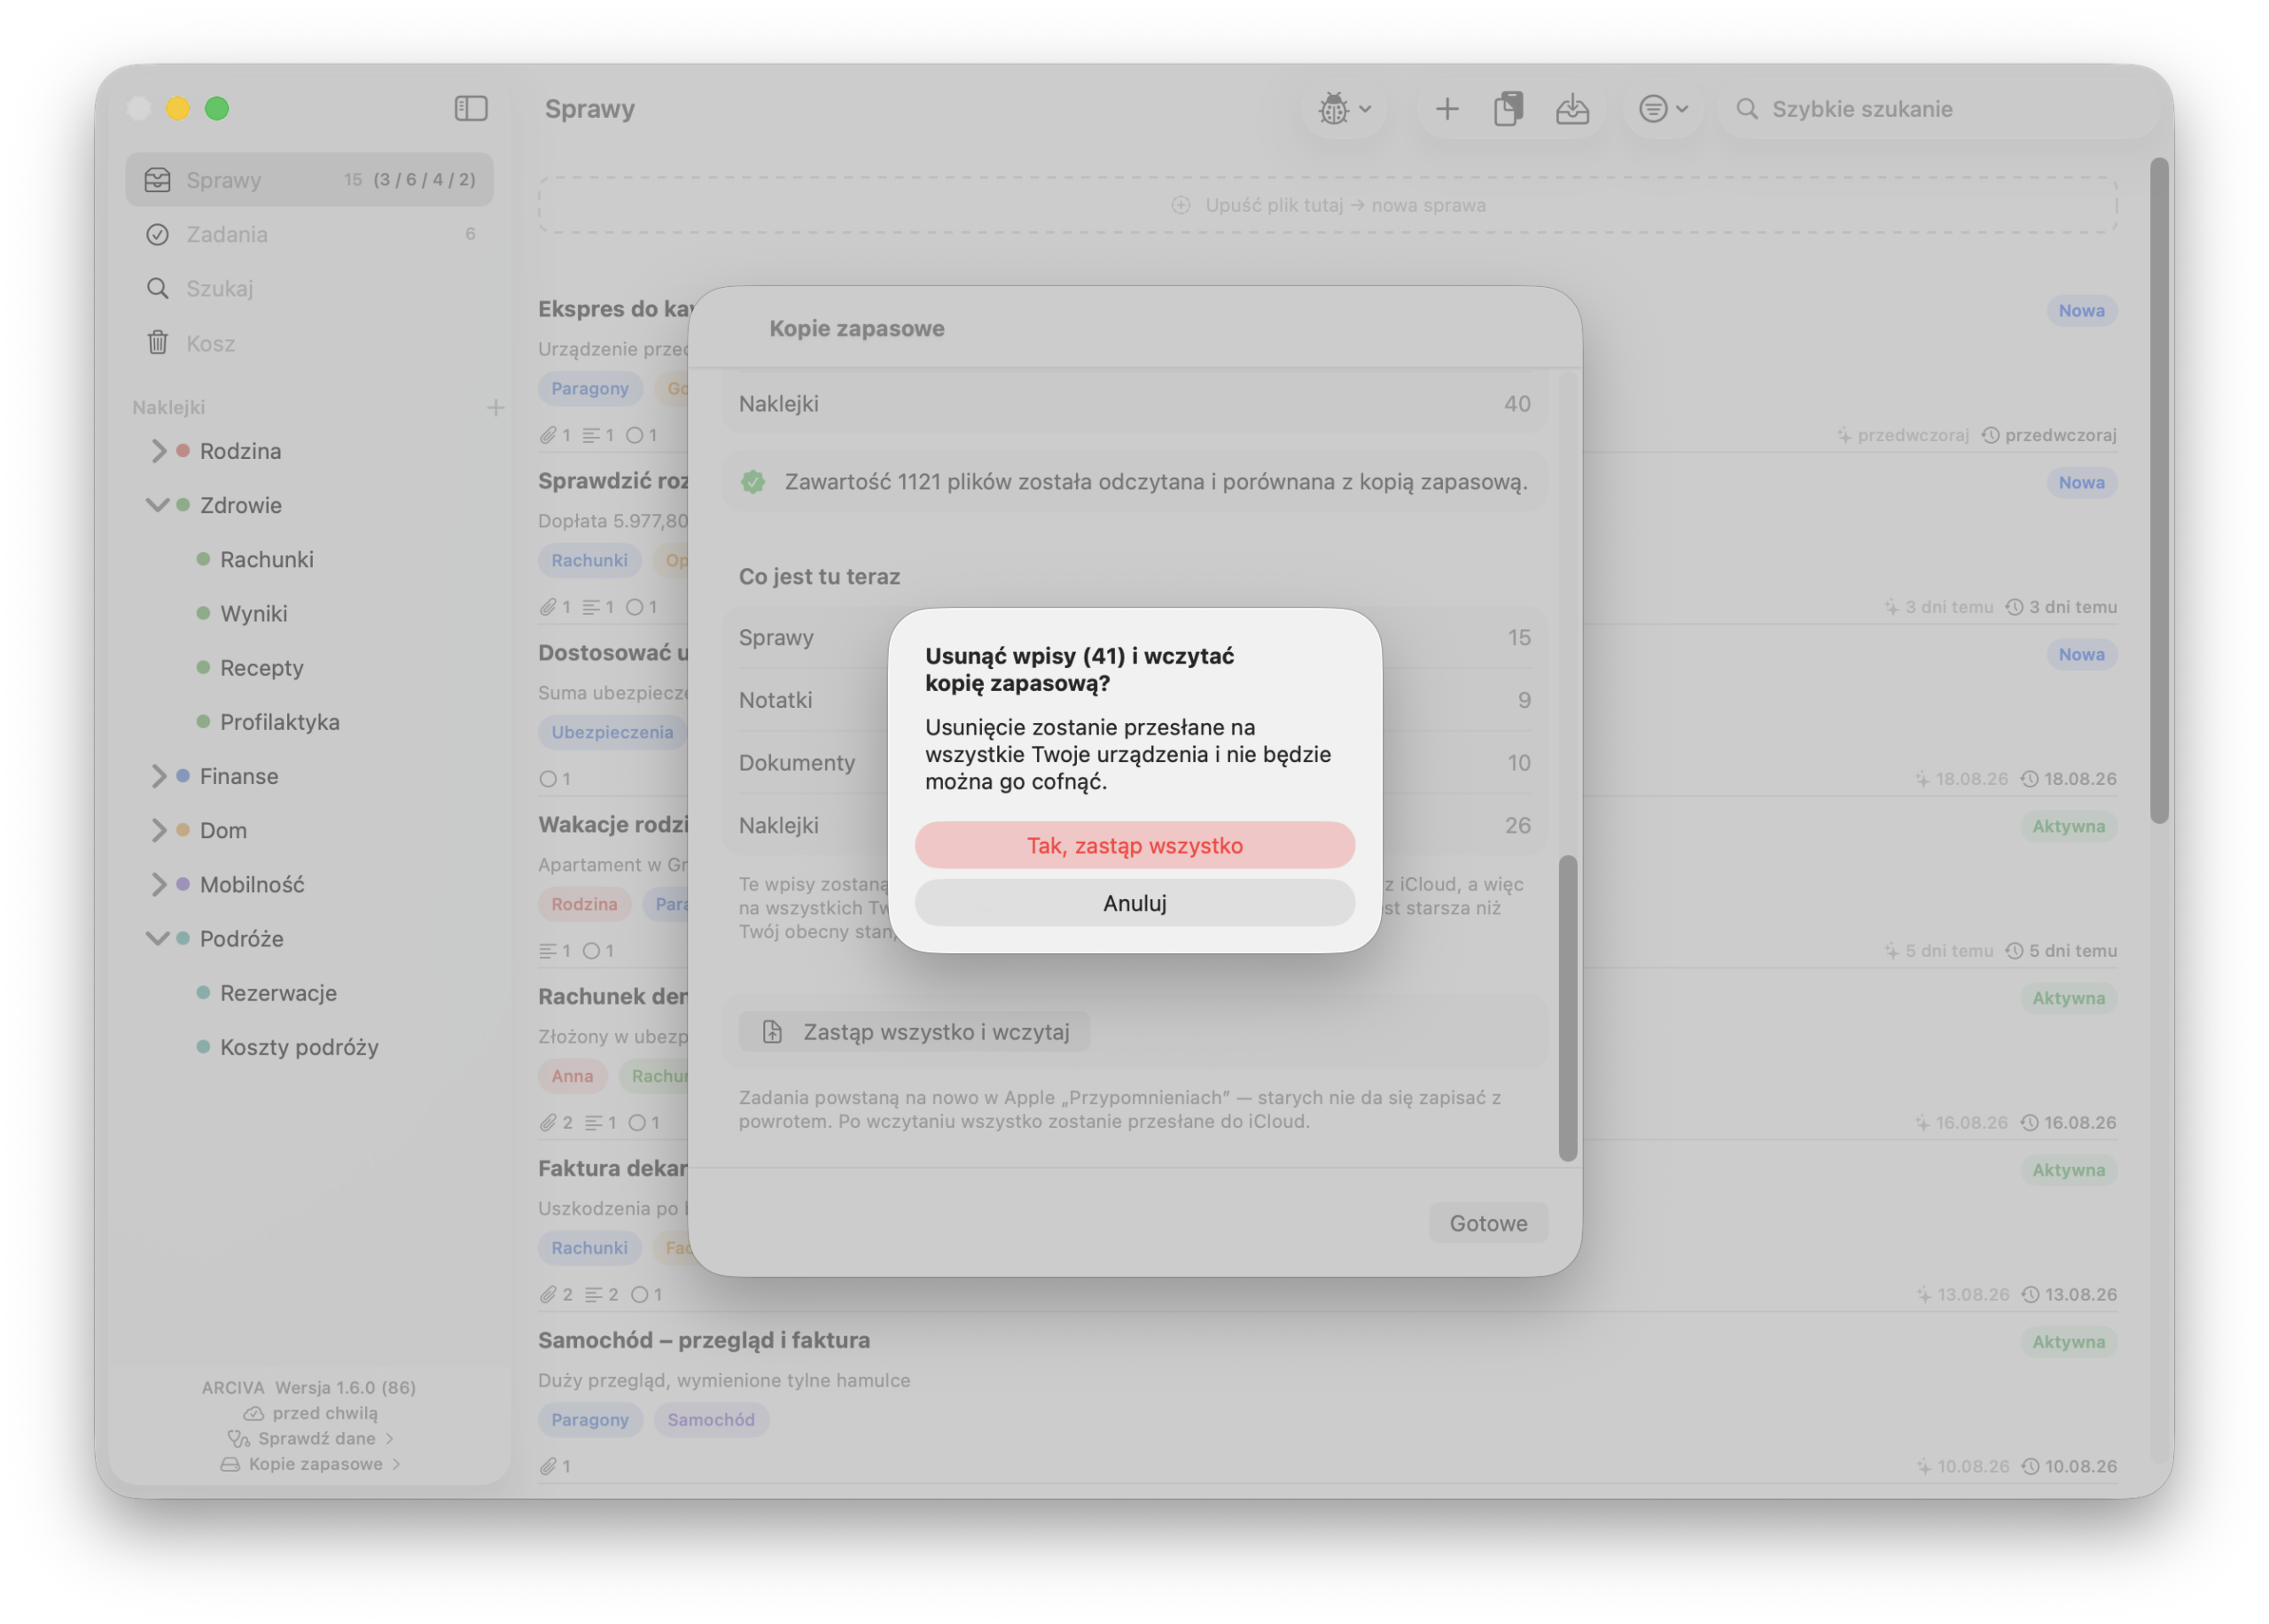The width and height of the screenshot is (2269, 1624).
Task: Click the Nowa badge on Ekspres case
Action: [2080, 310]
